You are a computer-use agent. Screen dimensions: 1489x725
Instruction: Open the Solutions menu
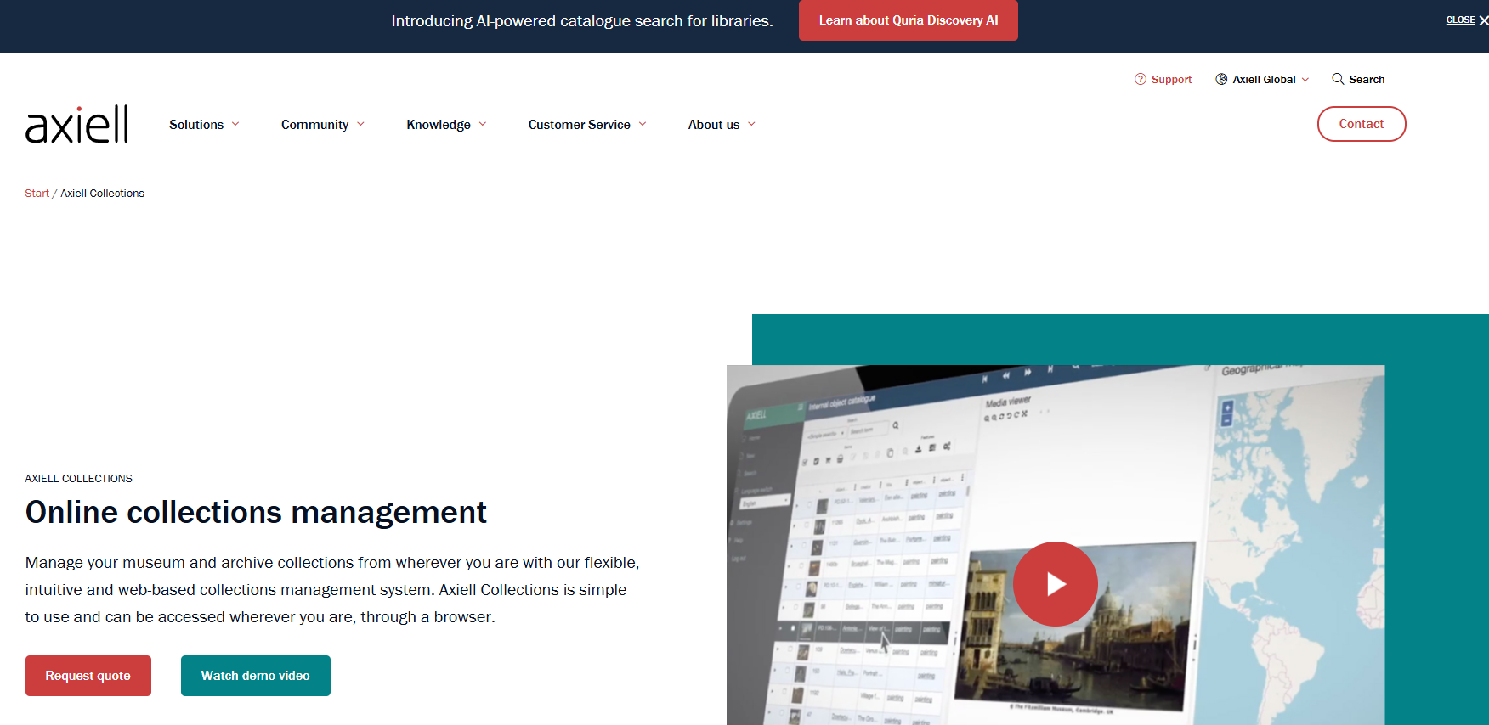click(x=196, y=125)
